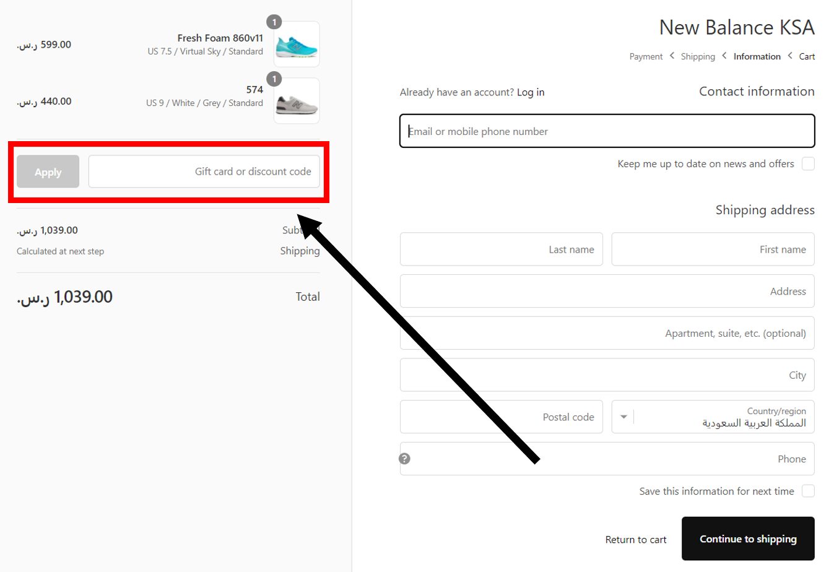Click the phone field help question-mark icon
834x572 pixels.
[x=404, y=459]
